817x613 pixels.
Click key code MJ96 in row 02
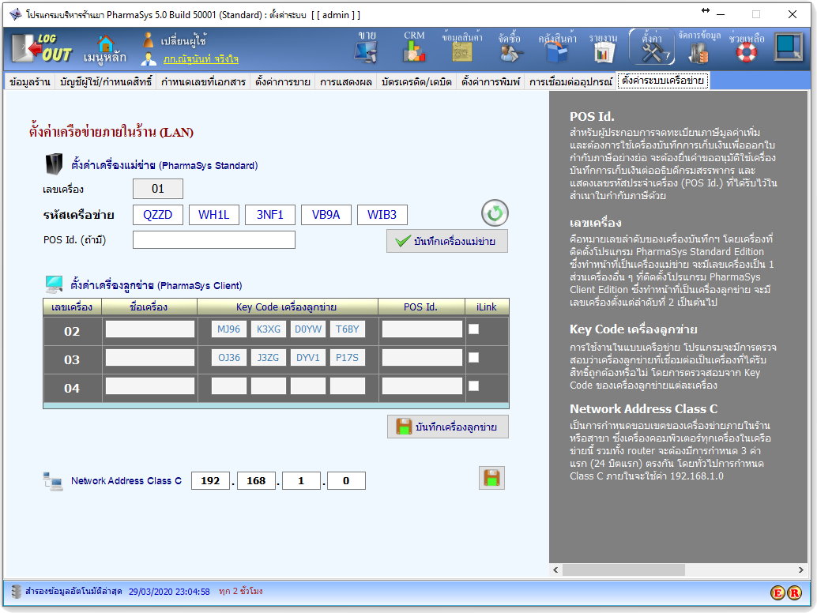(228, 329)
